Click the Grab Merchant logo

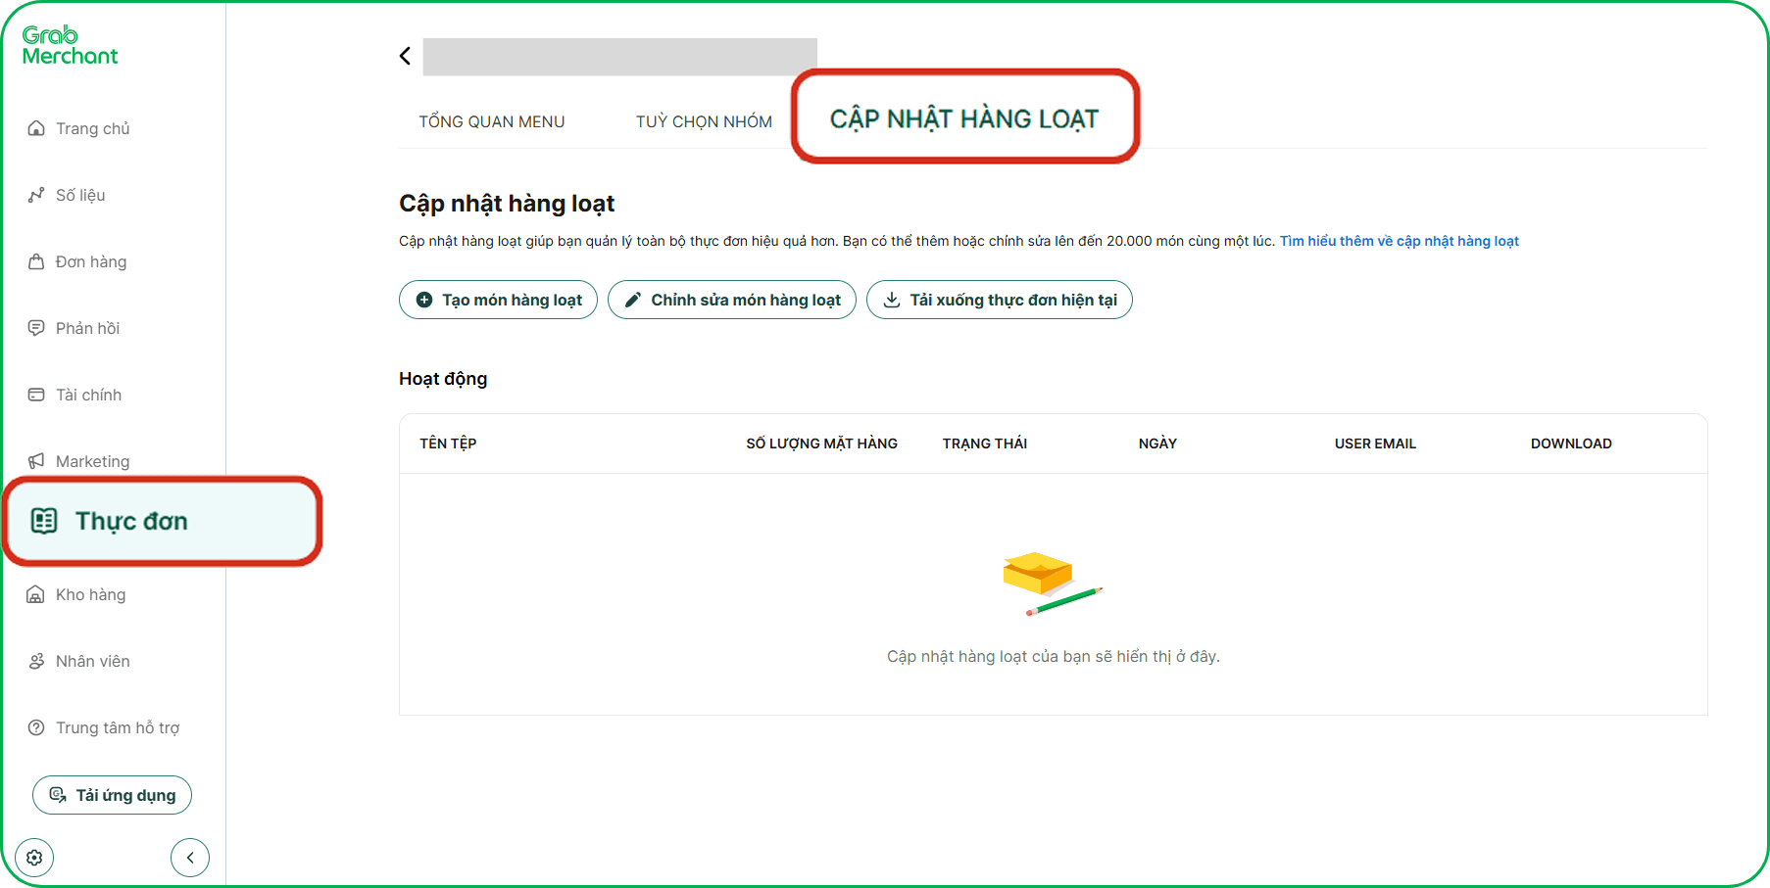70,46
